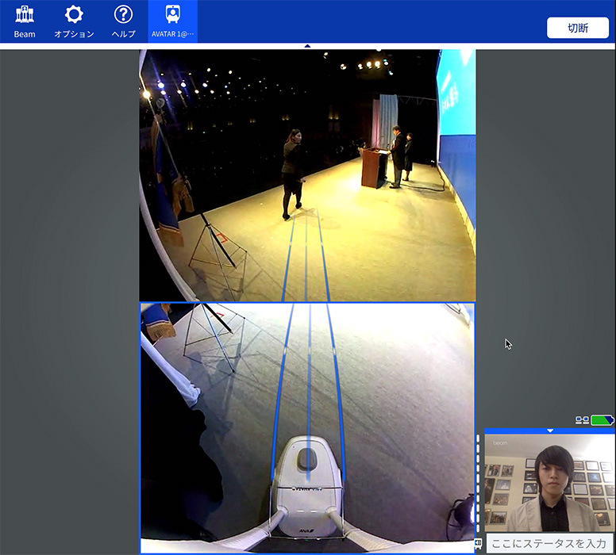
Task: Select the AVATAR 1 session tab
Action: 172,21
